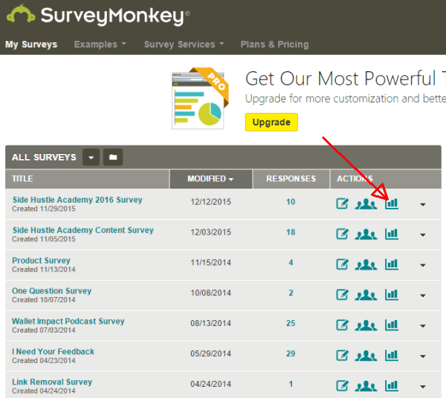The width and height of the screenshot is (446, 398).
Task: Click edit icon in Product Survey row
Action: [x=342, y=264]
